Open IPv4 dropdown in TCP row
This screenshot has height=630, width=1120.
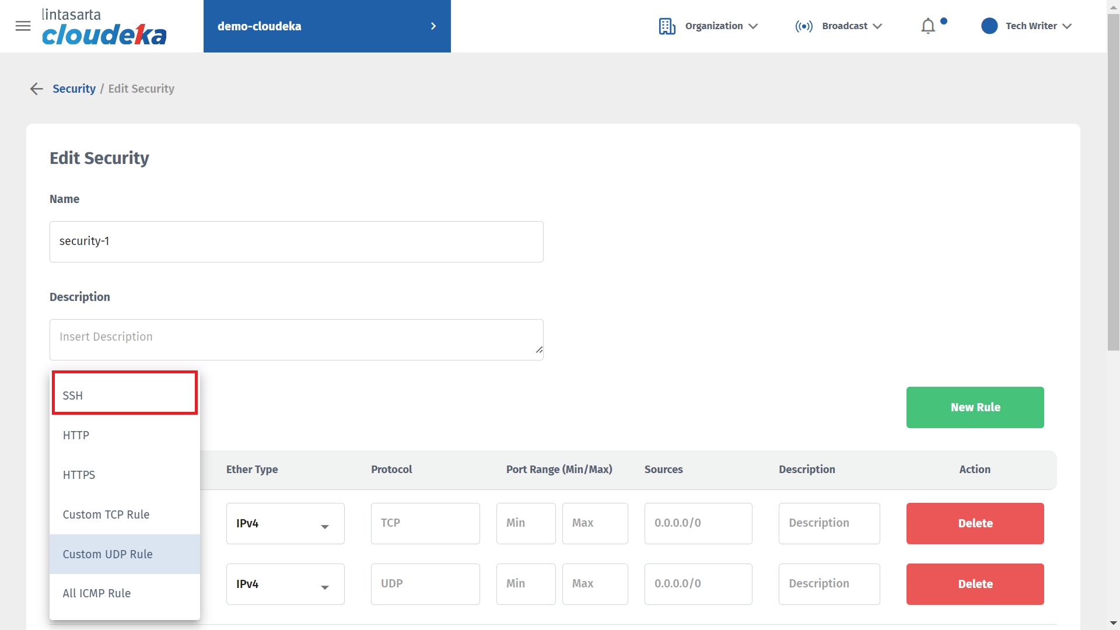285,524
